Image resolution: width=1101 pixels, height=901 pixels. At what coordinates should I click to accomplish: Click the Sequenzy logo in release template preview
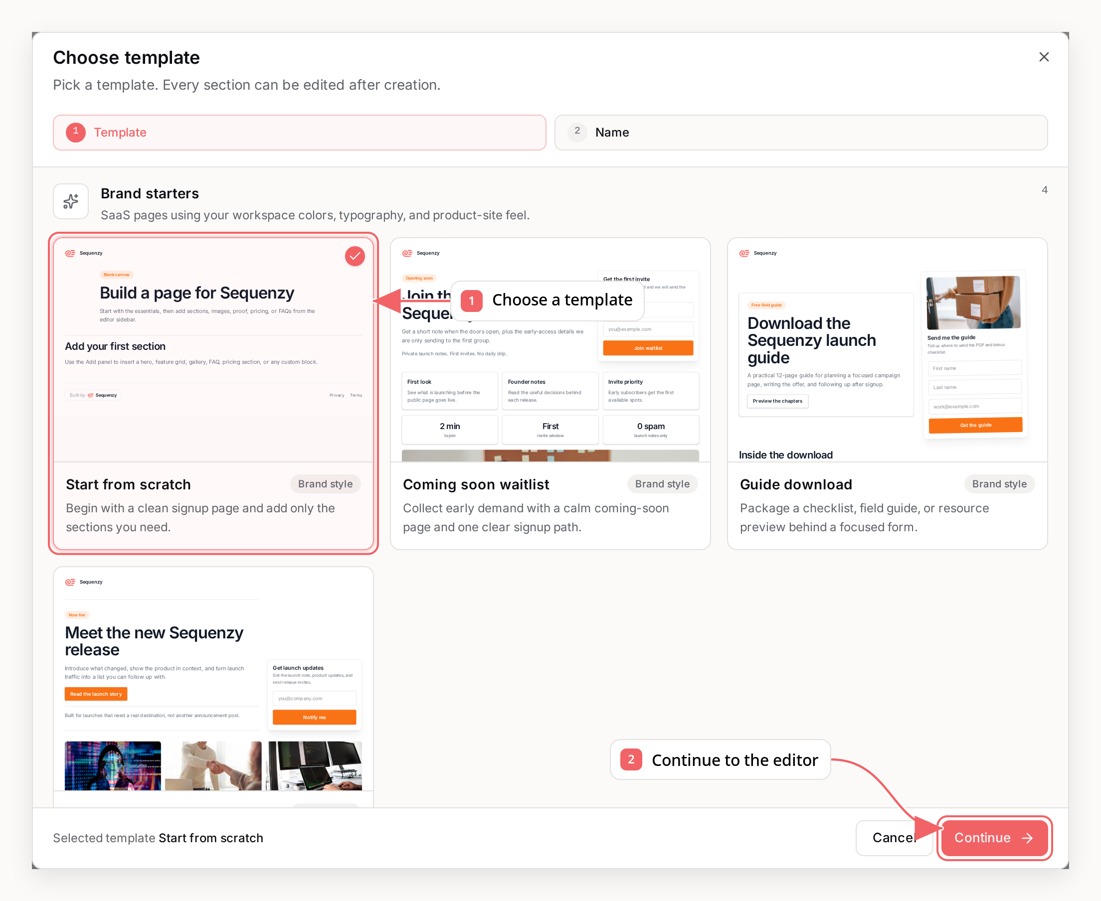click(84, 582)
